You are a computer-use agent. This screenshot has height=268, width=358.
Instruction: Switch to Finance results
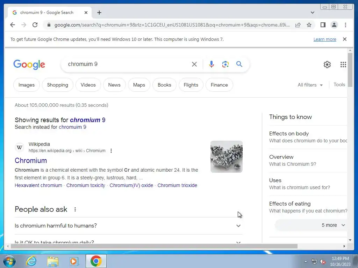[x=219, y=85]
